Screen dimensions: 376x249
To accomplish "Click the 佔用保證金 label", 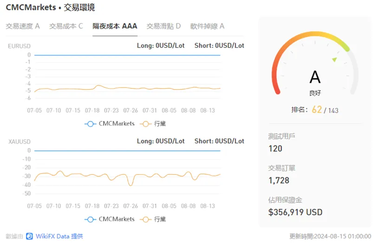I will [x=285, y=200].
